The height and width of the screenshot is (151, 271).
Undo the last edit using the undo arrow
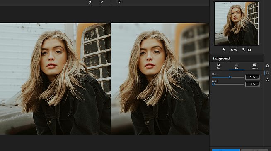pos(90,2)
